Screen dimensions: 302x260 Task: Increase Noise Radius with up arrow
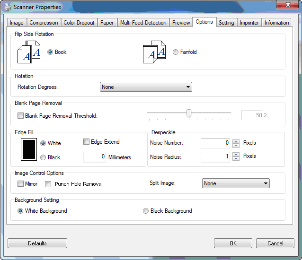coord(236,155)
